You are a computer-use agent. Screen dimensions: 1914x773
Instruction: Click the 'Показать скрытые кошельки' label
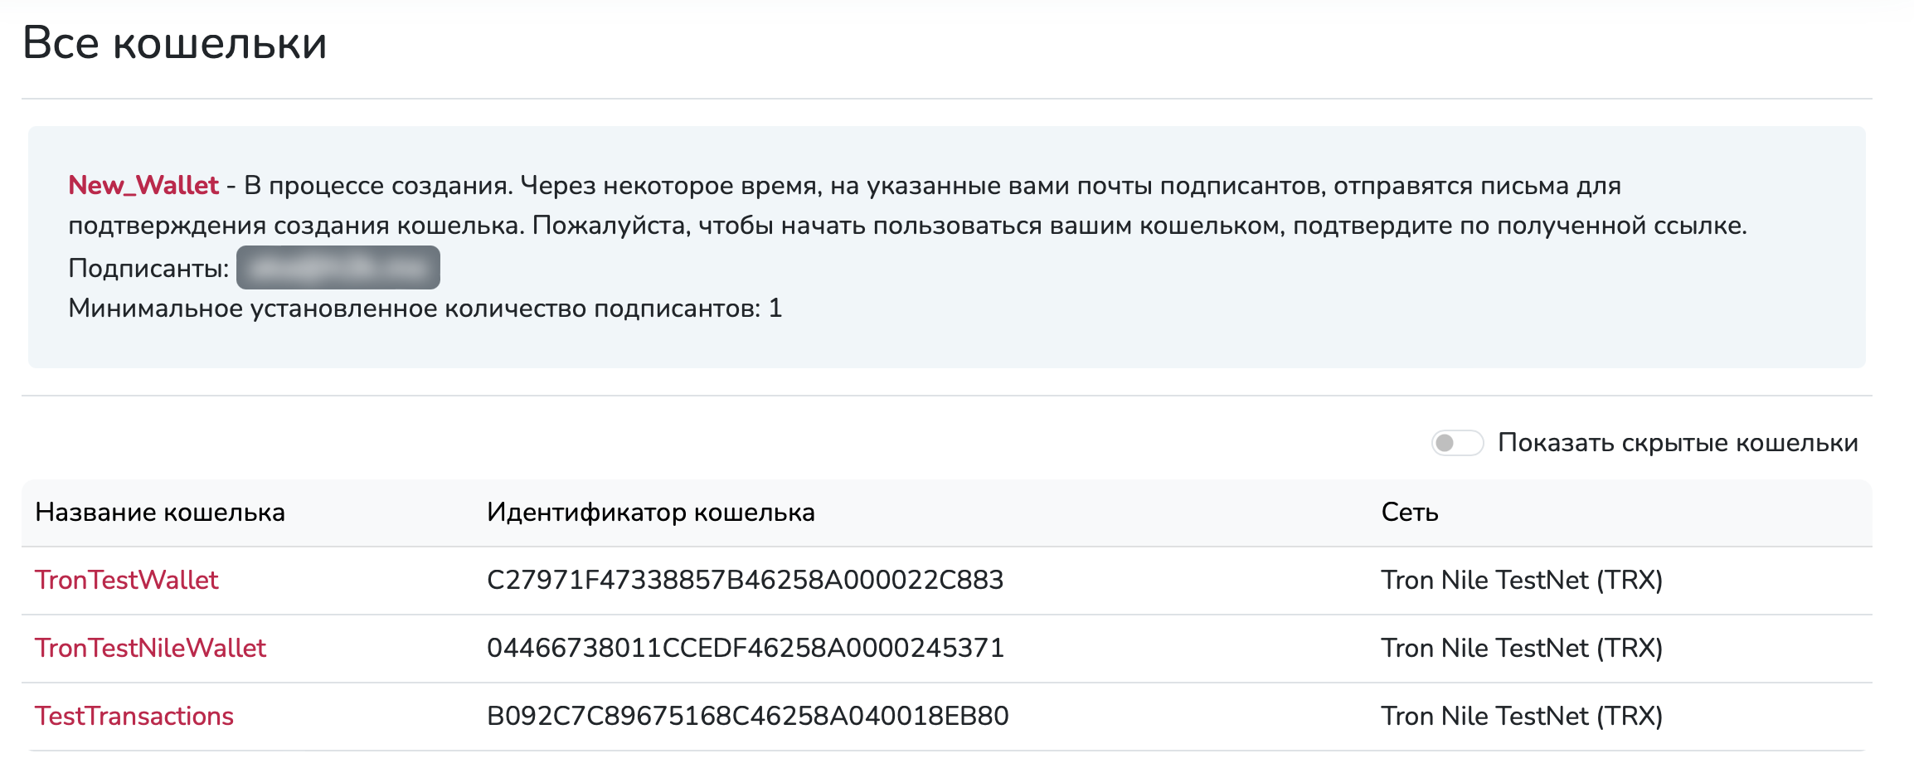coord(1677,443)
